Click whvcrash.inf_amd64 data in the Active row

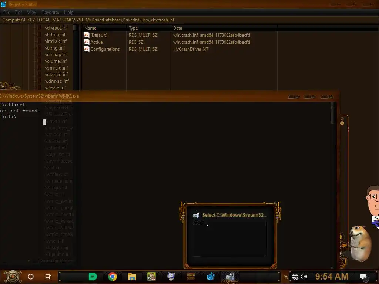[211, 42]
